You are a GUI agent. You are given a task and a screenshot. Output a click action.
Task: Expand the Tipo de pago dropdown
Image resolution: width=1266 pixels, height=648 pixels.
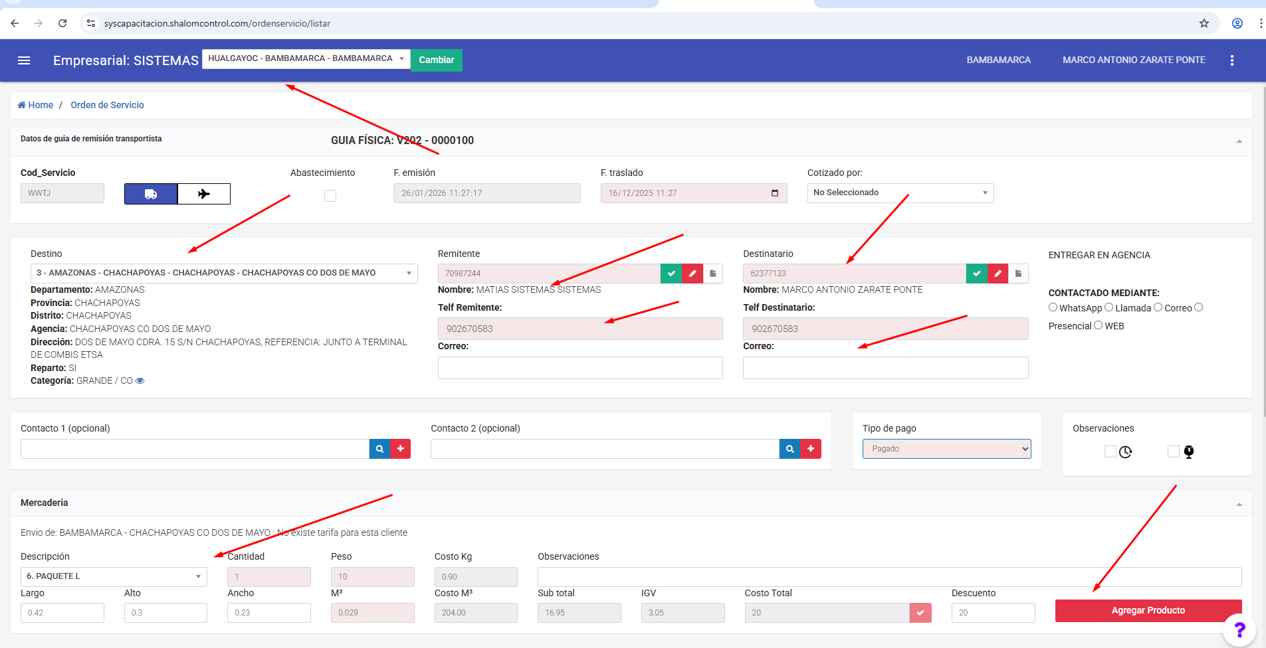pos(946,449)
